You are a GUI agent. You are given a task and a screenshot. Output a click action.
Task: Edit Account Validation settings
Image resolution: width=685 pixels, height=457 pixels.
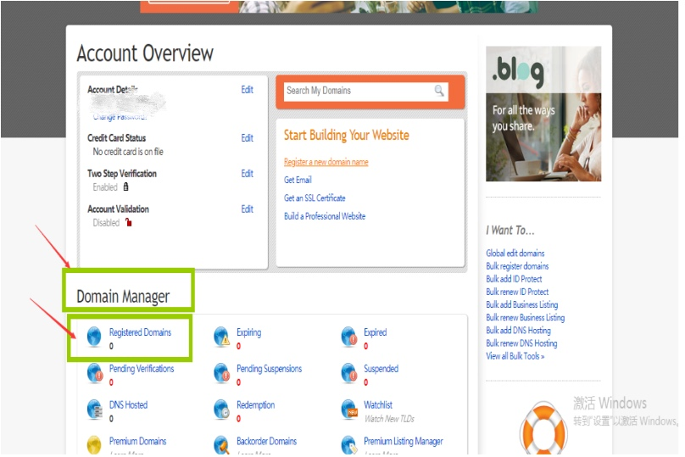[247, 209]
